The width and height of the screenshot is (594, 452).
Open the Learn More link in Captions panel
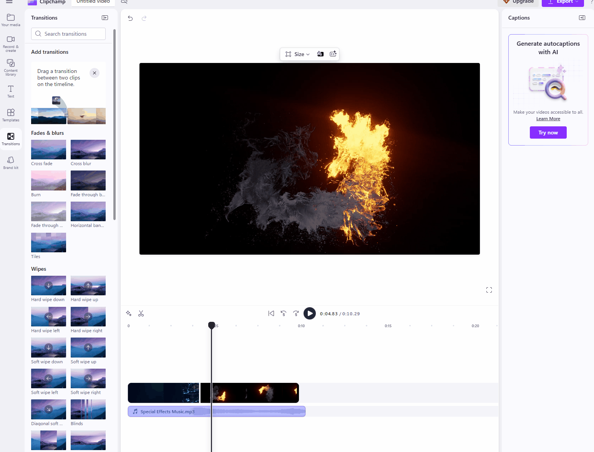click(548, 119)
